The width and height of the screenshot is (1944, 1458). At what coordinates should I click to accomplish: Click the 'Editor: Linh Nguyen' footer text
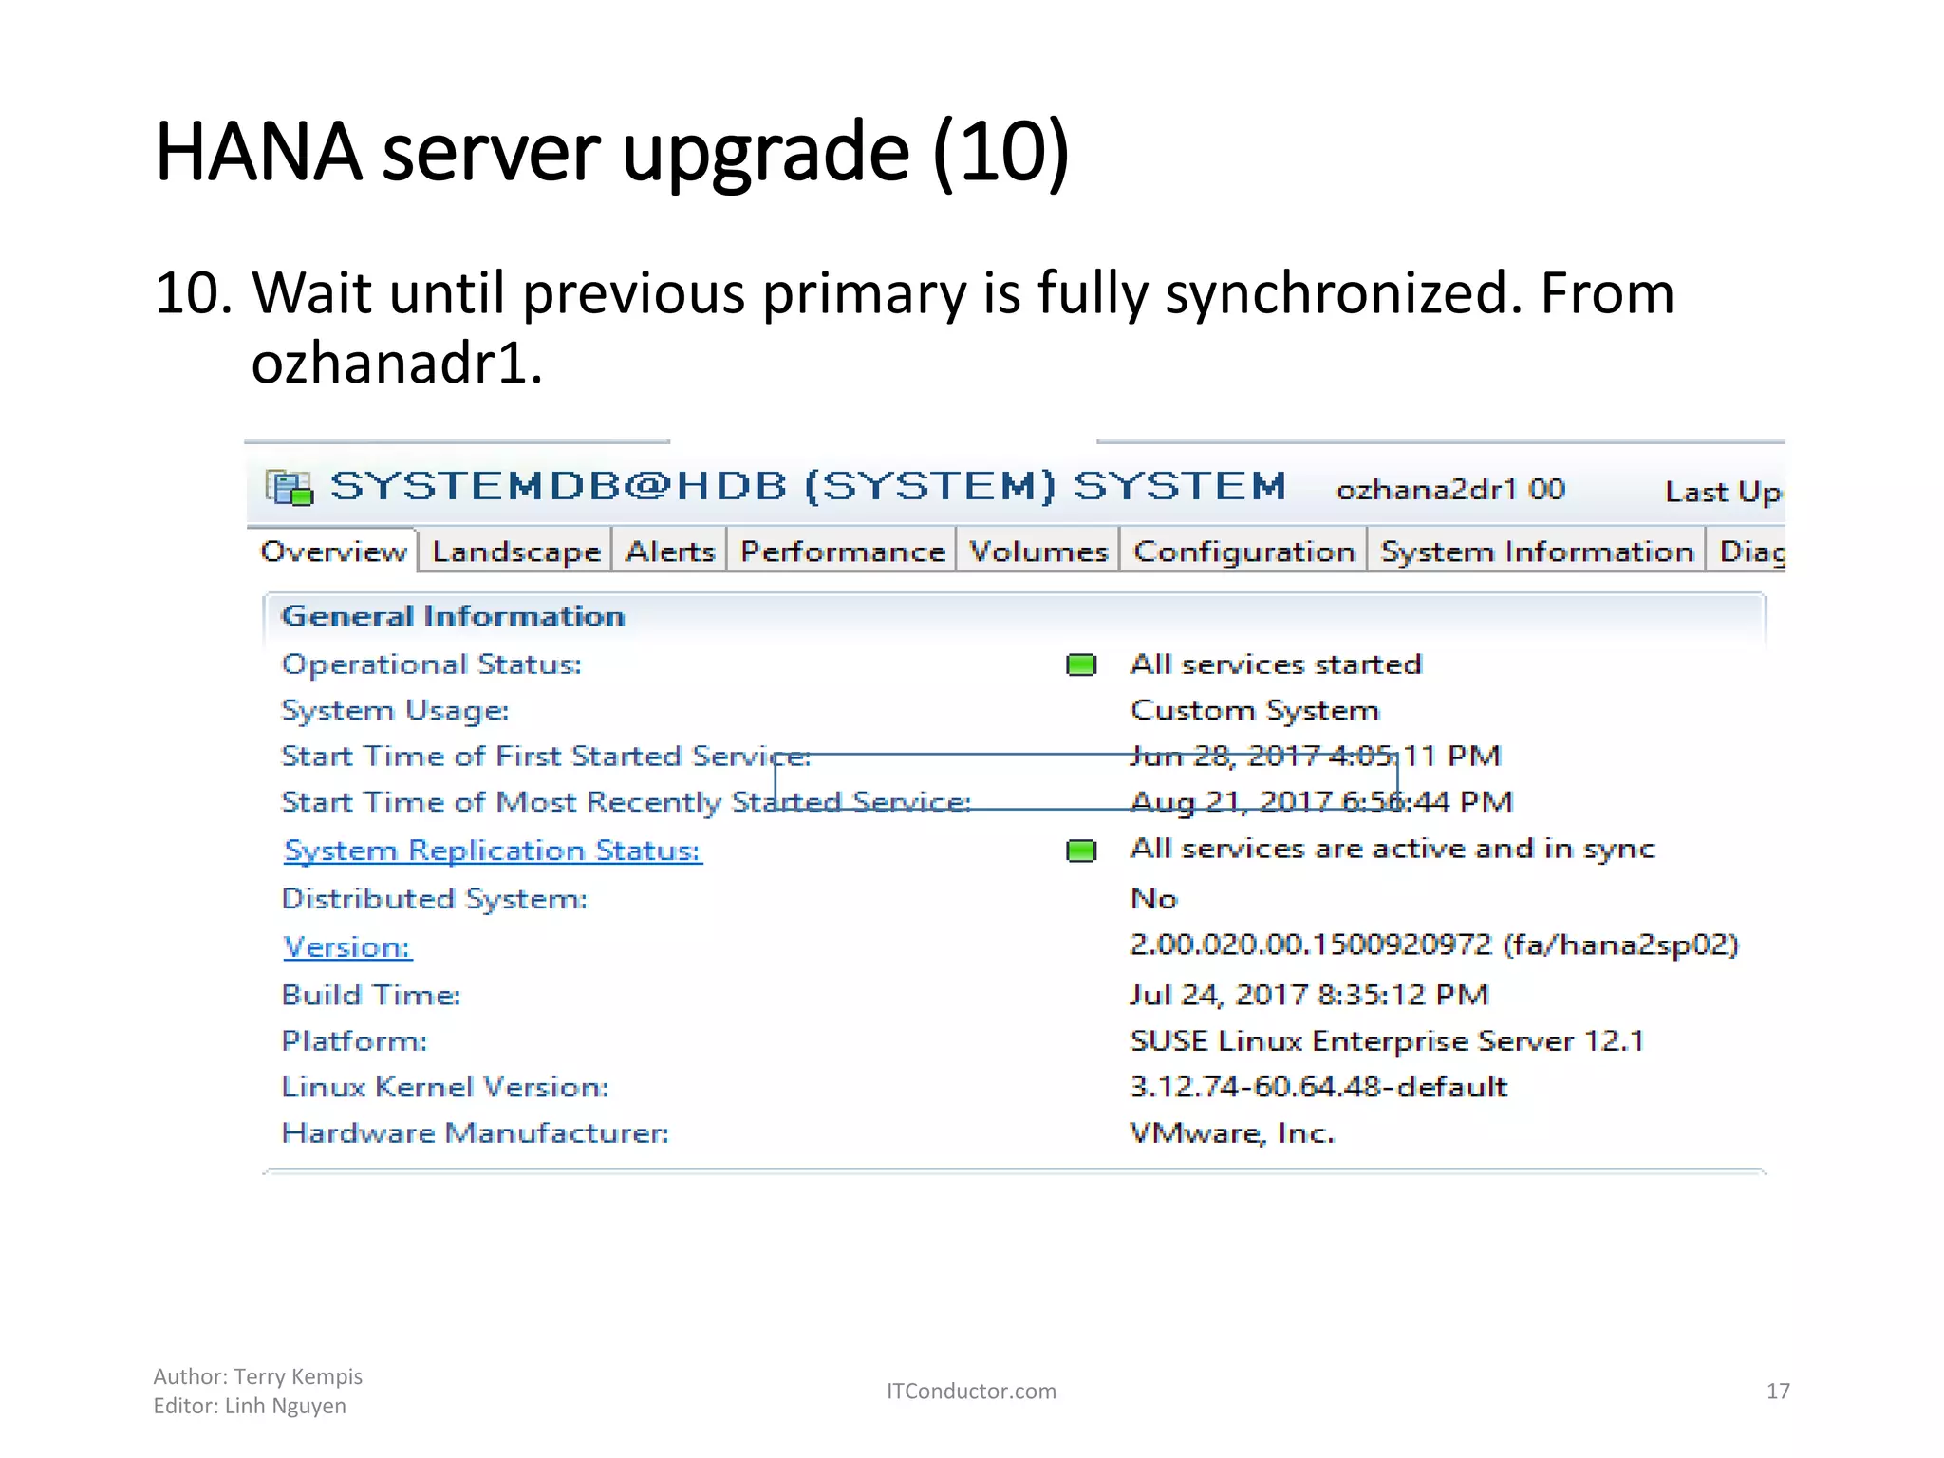point(250,1406)
